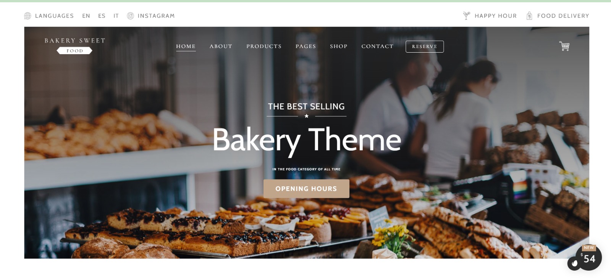Switch language to EN
The height and width of the screenshot is (279, 611).
pyautogui.click(x=86, y=16)
